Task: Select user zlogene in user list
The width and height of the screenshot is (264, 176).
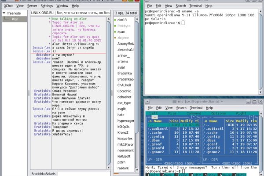Action: coord(123,38)
